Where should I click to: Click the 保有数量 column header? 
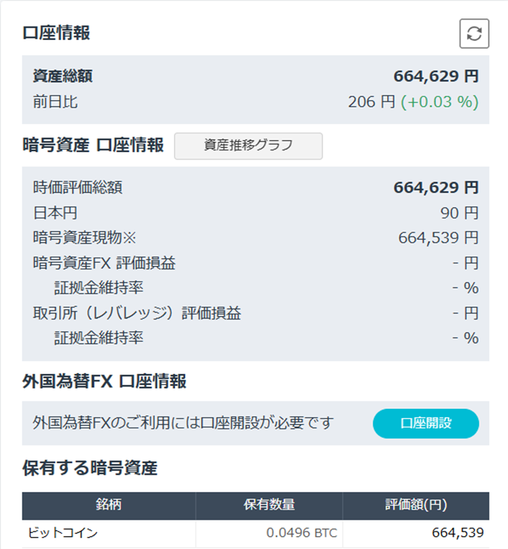(x=269, y=505)
